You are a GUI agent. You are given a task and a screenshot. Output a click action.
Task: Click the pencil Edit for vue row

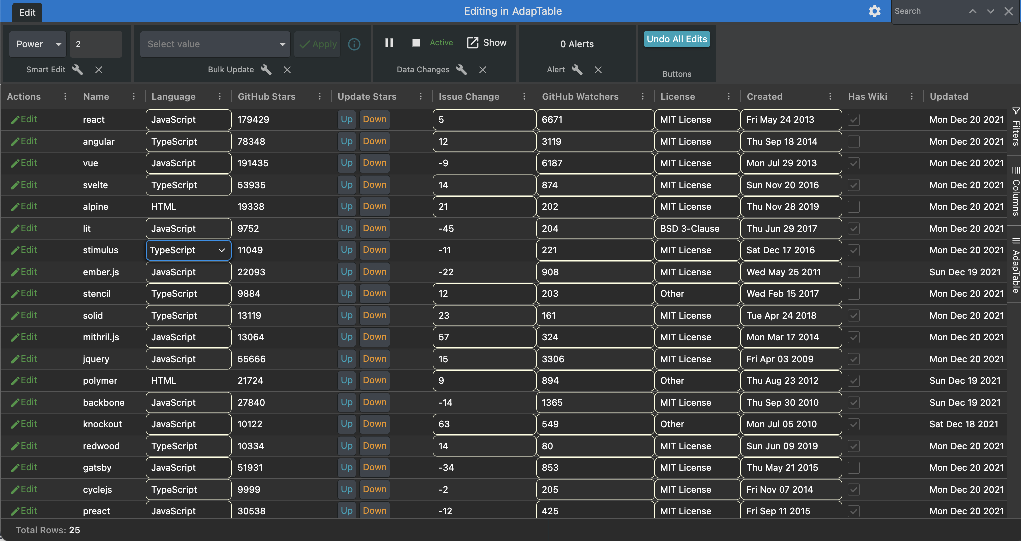pyautogui.click(x=24, y=163)
